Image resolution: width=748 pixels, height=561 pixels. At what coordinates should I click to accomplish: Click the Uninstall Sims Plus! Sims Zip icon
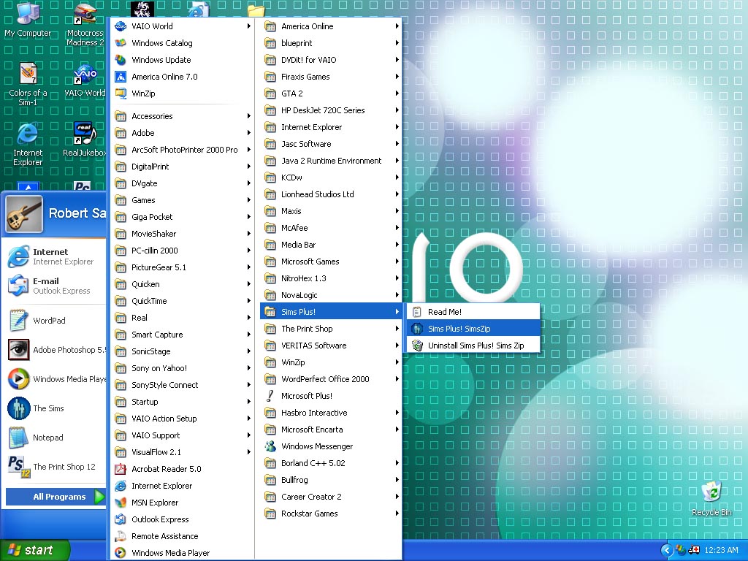tap(417, 346)
